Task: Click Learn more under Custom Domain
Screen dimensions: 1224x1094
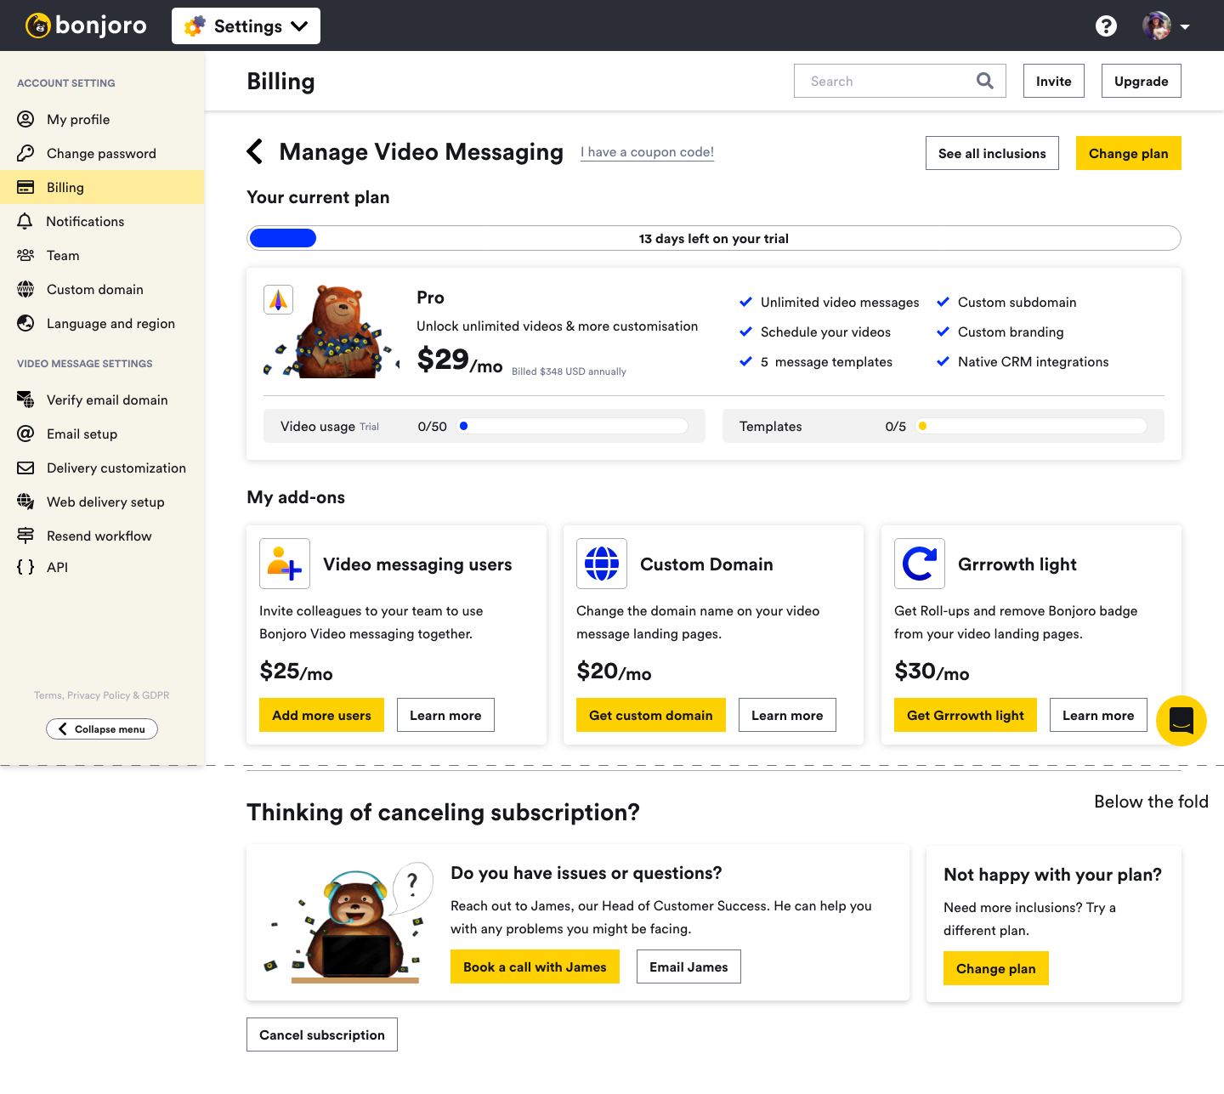Action: 787,715
